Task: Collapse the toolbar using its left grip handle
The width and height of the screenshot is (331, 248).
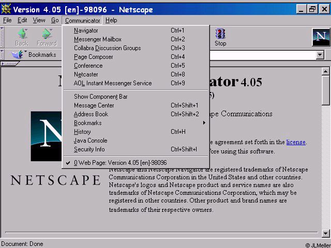Action: 3,37
